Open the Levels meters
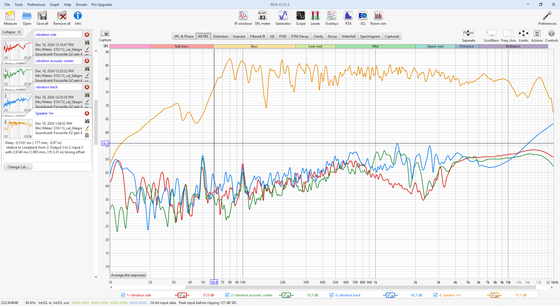The image size is (560, 306). (x=315, y=18)
